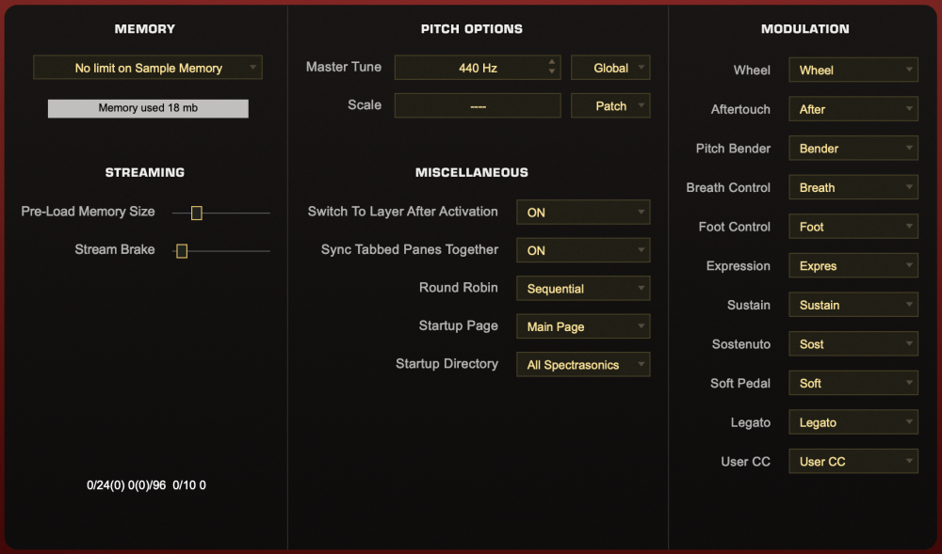942x554 pixels.
Task: Click the Stream Brake slider handle
Action: [x=182, y=251]
